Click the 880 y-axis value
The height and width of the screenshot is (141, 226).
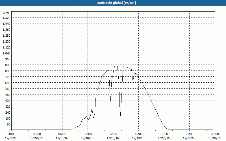click(8, 65)
